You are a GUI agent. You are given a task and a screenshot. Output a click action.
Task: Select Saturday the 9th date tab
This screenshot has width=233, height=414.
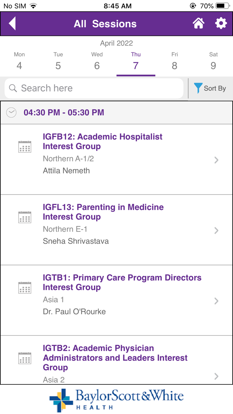[x=213, y=62]
